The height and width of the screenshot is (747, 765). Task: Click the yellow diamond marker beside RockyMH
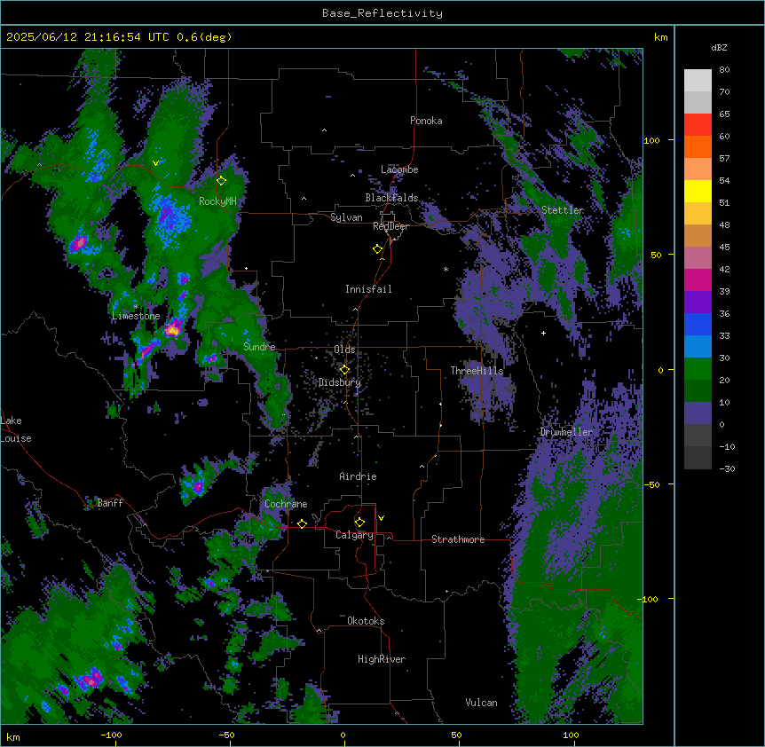tap(221, 181)
